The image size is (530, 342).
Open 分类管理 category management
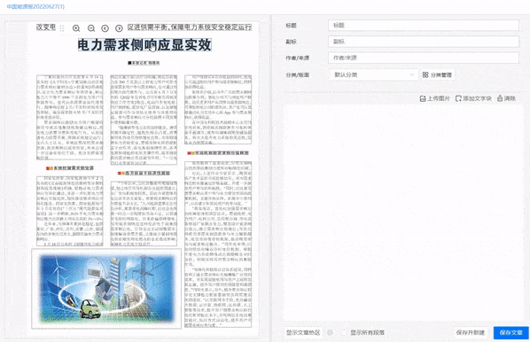tap(437, 75)
